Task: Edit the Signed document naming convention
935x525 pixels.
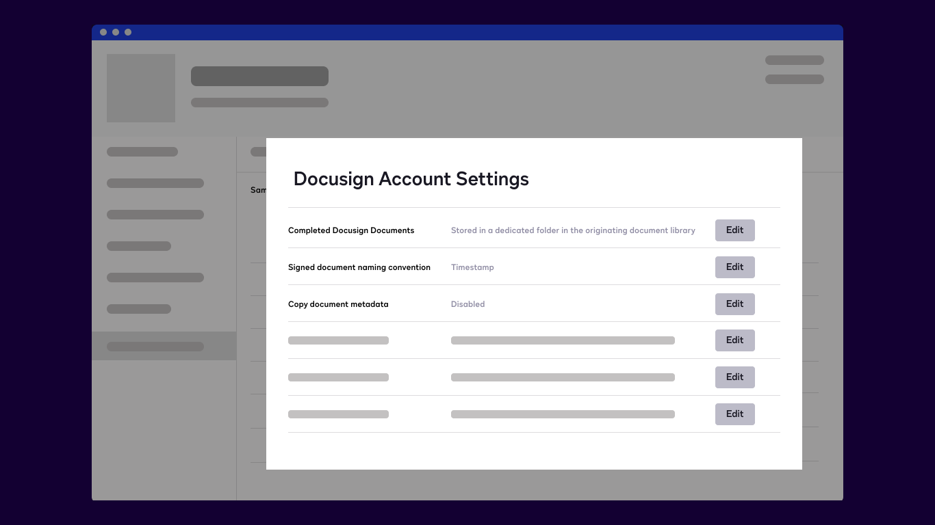Action: [x=734, y=267]
